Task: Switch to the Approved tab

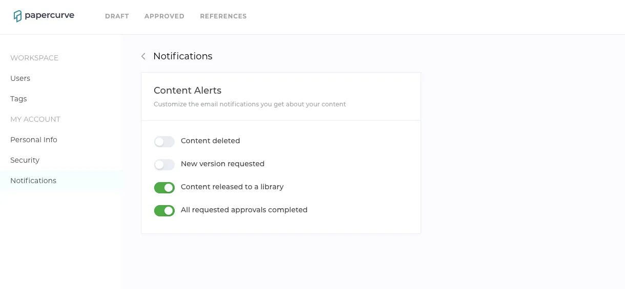Action: click(x=164, y=16)
